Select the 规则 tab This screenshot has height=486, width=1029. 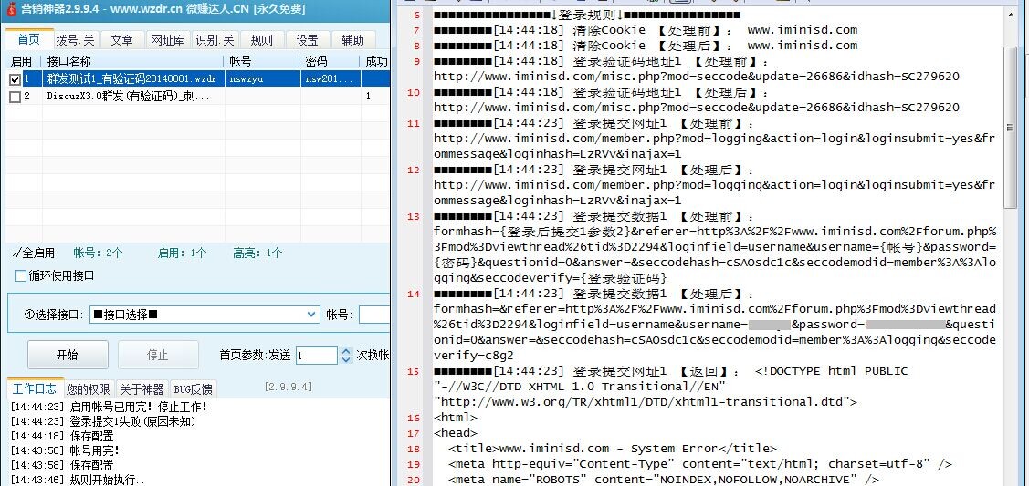[261, 40]
